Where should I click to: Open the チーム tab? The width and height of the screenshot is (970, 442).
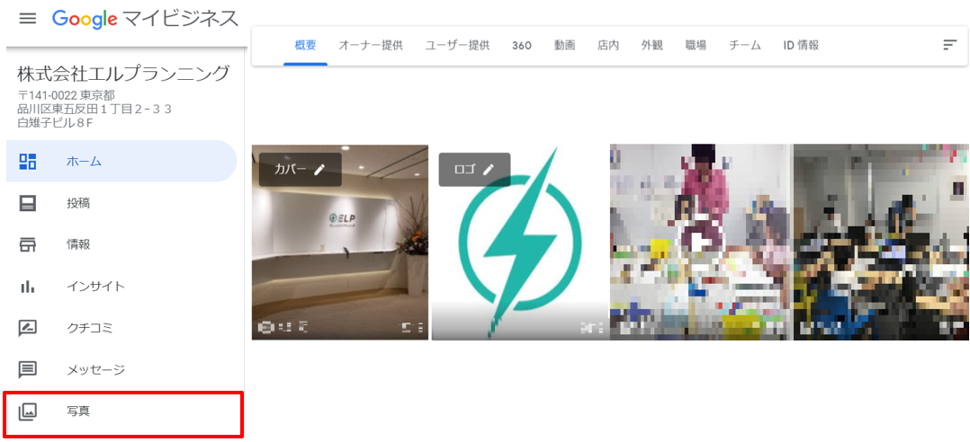coord(745,45)
